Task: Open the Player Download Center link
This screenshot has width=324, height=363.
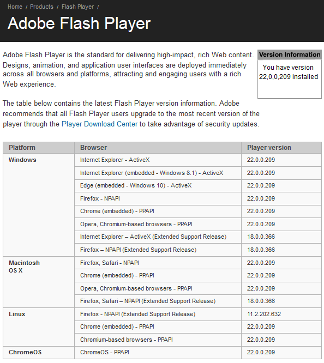Action: [x=99, y=124]
